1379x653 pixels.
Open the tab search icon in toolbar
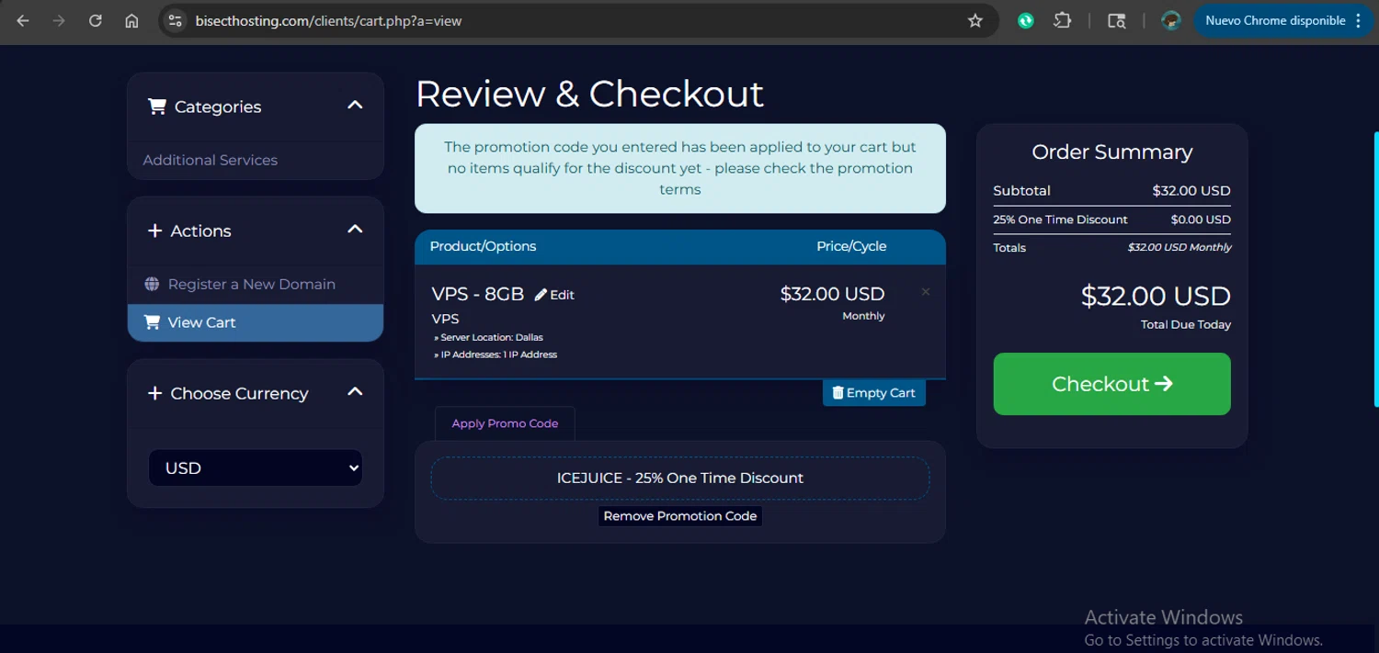click(x=1116, y=20)
